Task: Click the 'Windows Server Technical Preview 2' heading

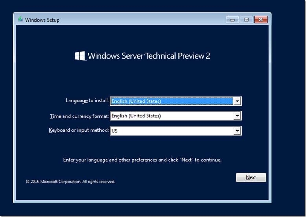Action: pyautogui.click(x=149, y=56)
